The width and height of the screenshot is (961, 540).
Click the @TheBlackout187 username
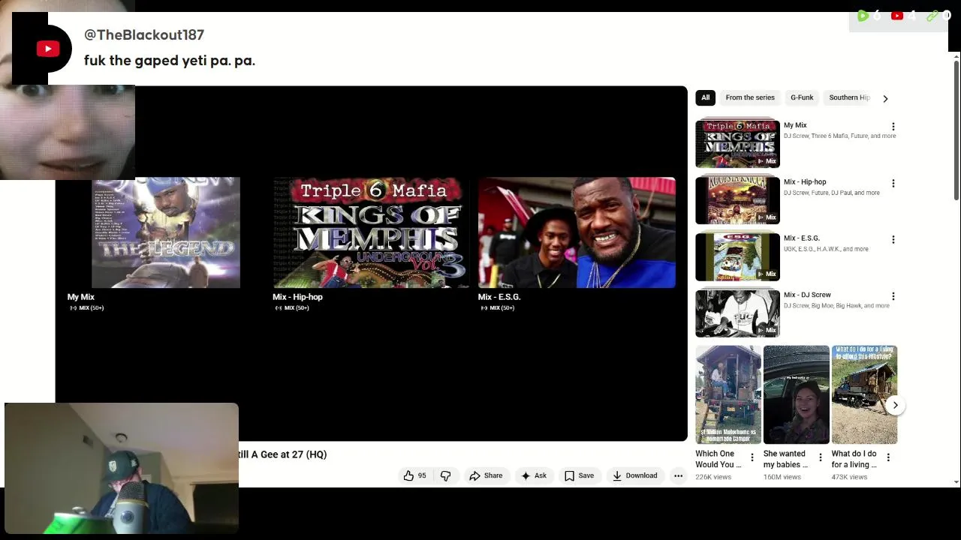click(144, 34)
